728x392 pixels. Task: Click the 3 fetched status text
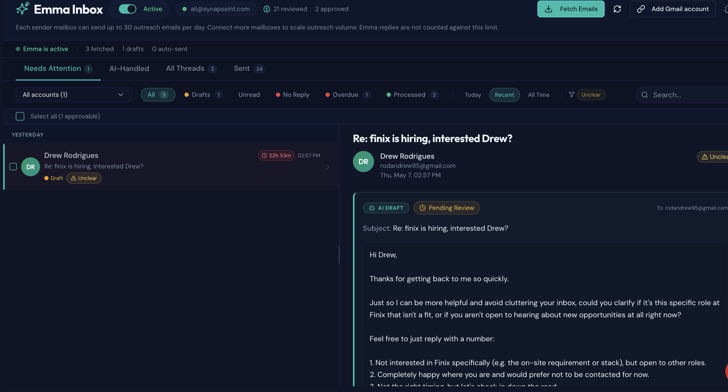(x=99, y=49)
